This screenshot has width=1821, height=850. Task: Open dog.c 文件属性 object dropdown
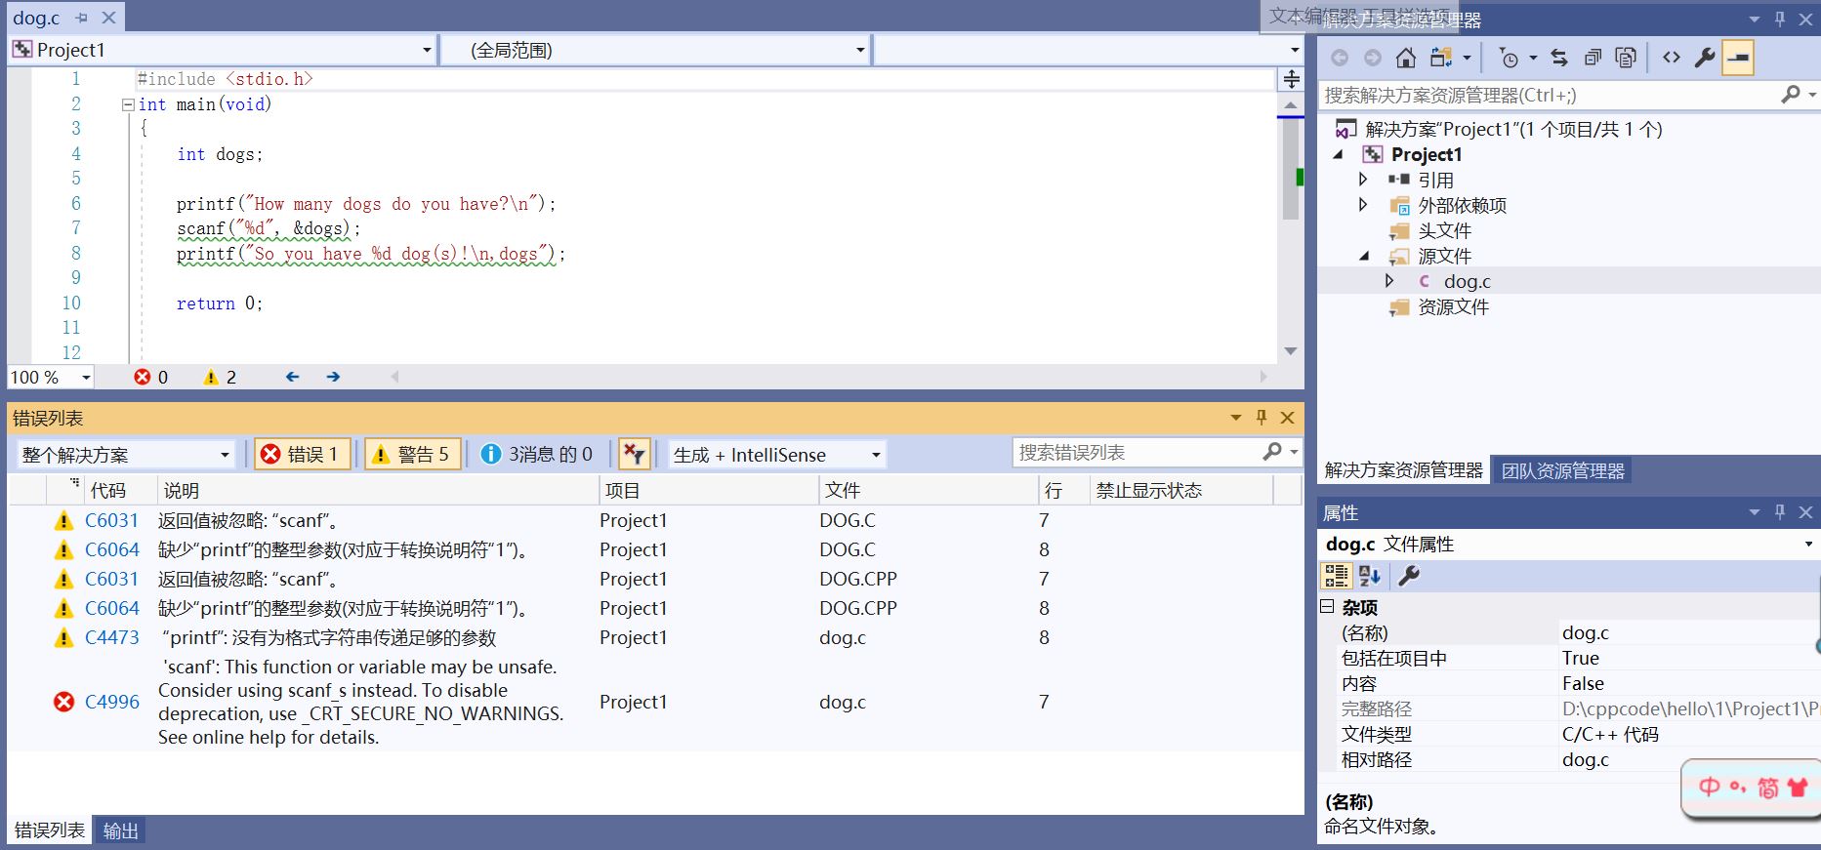[x=1808, y=544]
